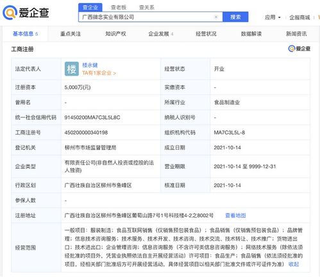Click registered capital 5,000万(元)
320x277 pixels.
[x=78, y=87]
